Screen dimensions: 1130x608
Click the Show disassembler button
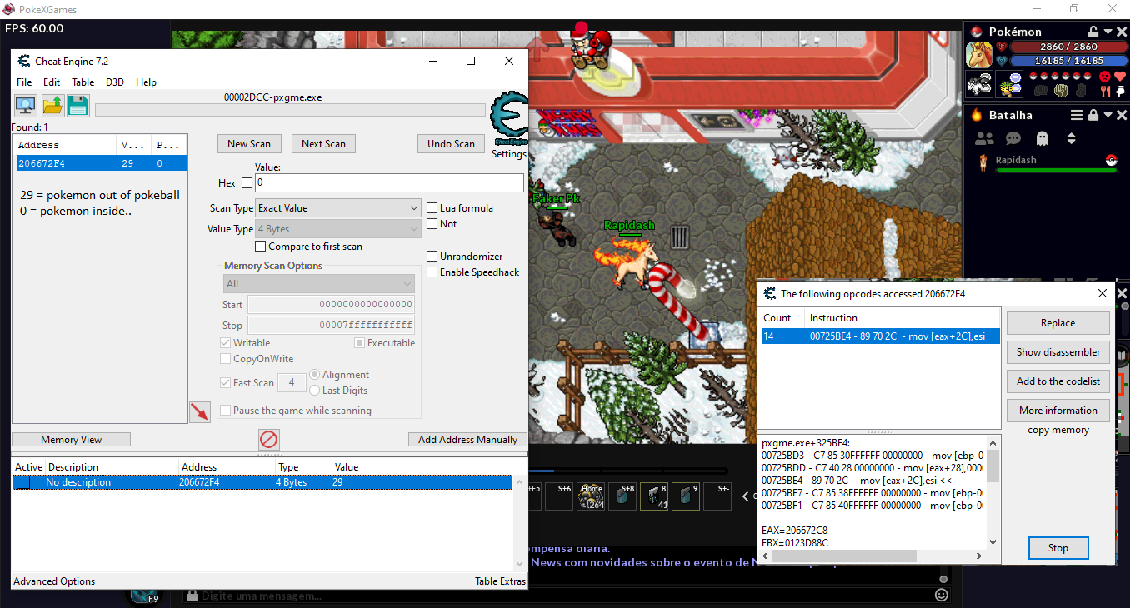coord(1057,352)
